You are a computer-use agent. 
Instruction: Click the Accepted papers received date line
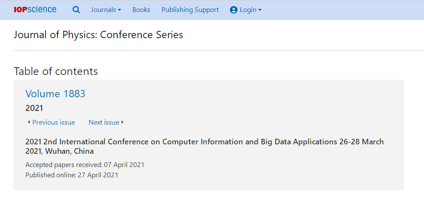[x=85, y=165]
